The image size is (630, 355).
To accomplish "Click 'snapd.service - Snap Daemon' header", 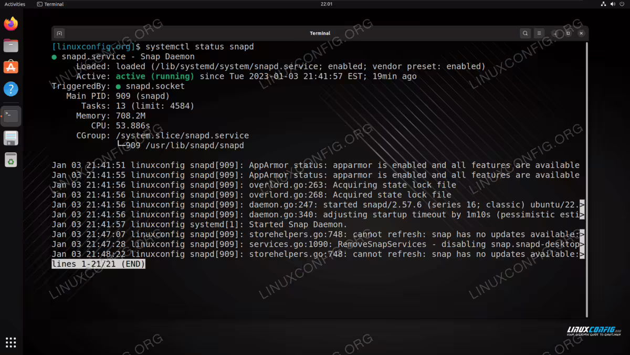I will click(128, 57).
